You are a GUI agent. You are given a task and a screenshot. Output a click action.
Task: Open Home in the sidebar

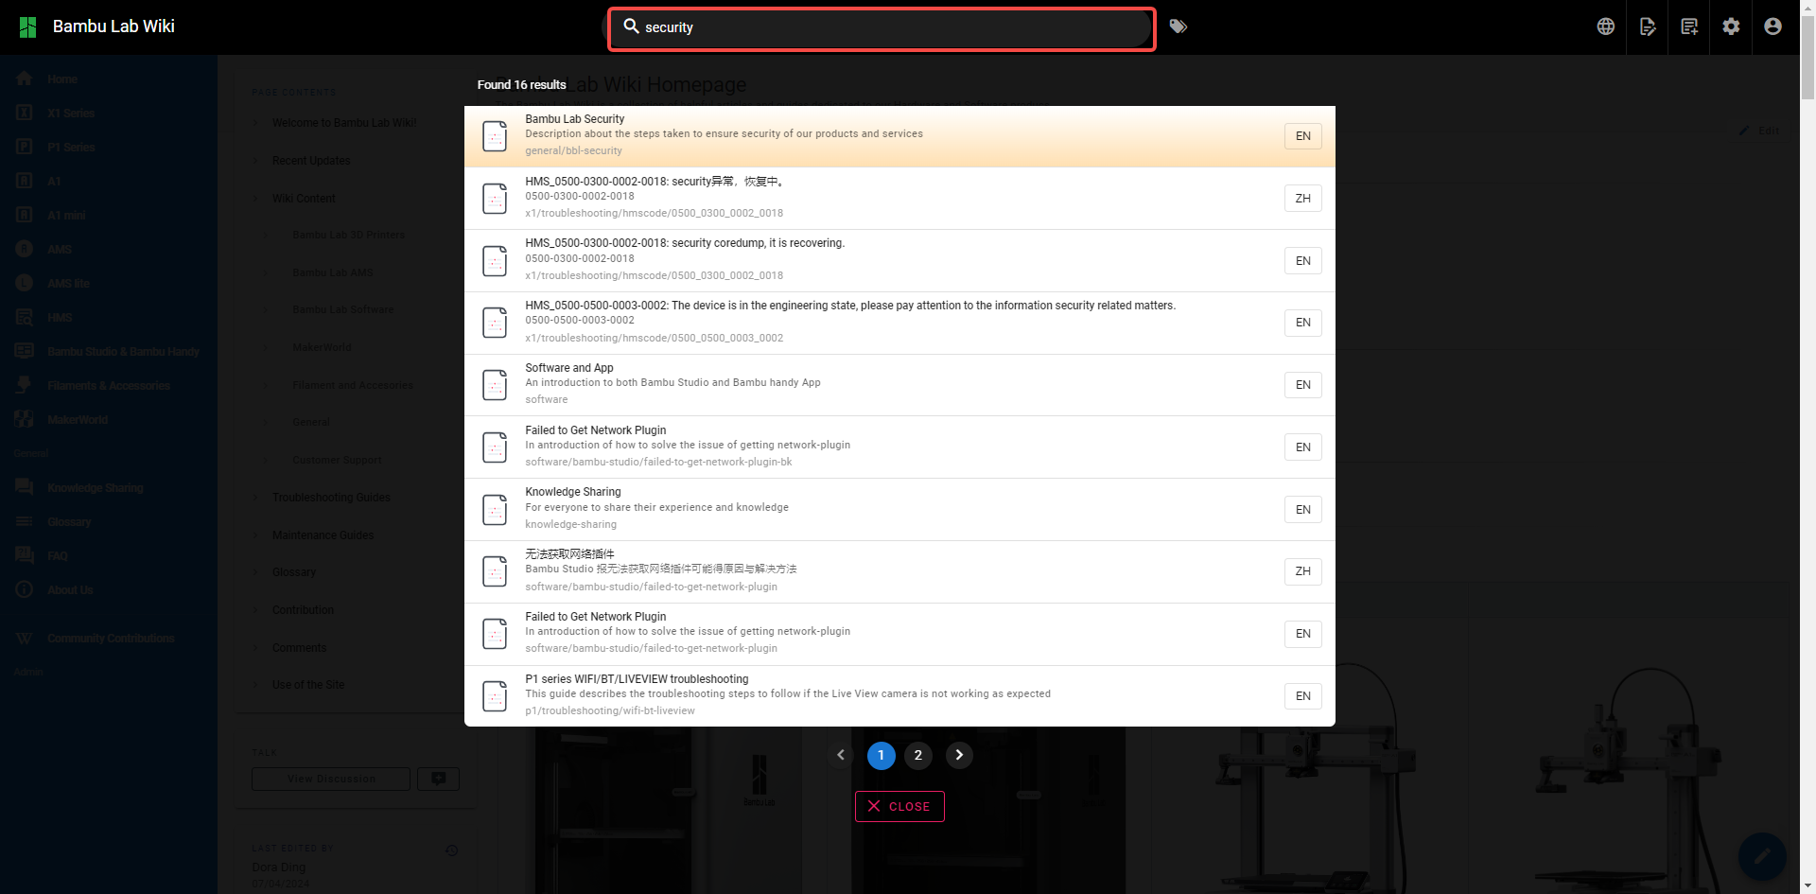click(109, 79)
